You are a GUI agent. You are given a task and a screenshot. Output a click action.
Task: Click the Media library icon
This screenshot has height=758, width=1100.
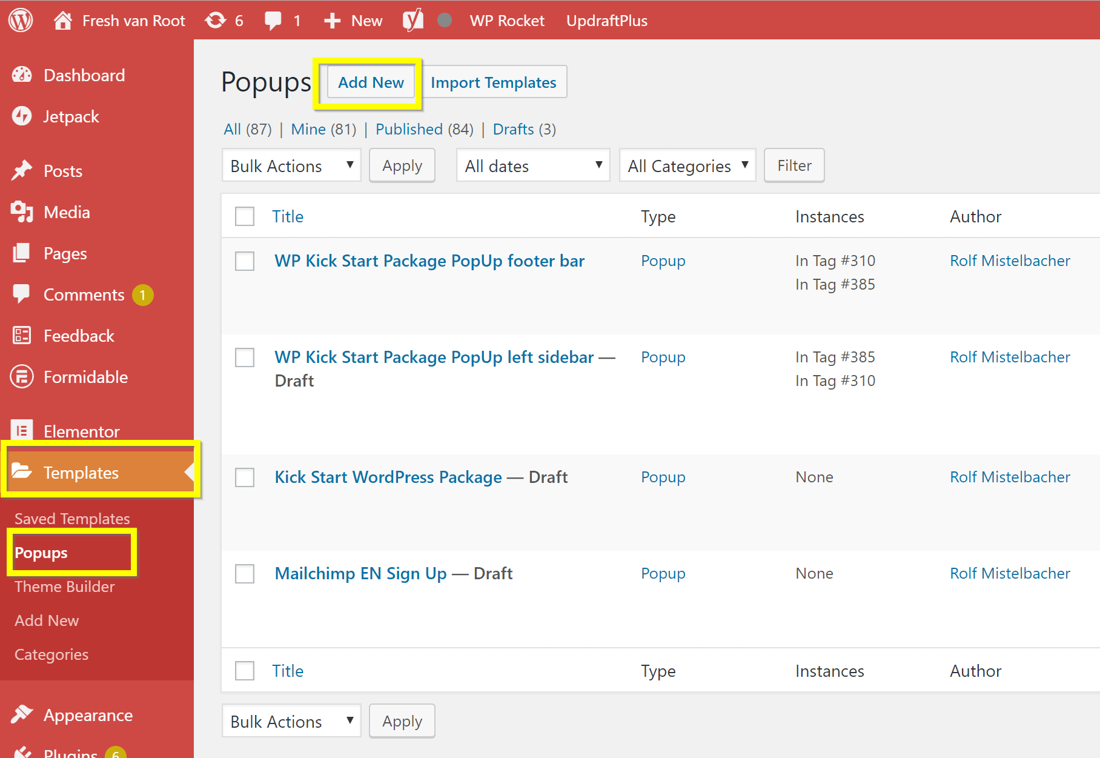[x=22, y=211]
